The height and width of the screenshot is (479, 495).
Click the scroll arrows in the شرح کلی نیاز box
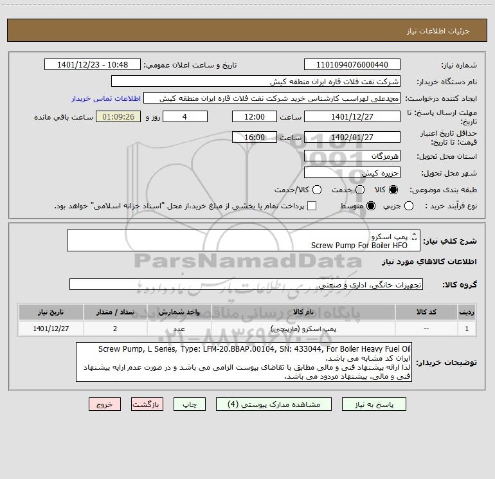click(415, 236)
